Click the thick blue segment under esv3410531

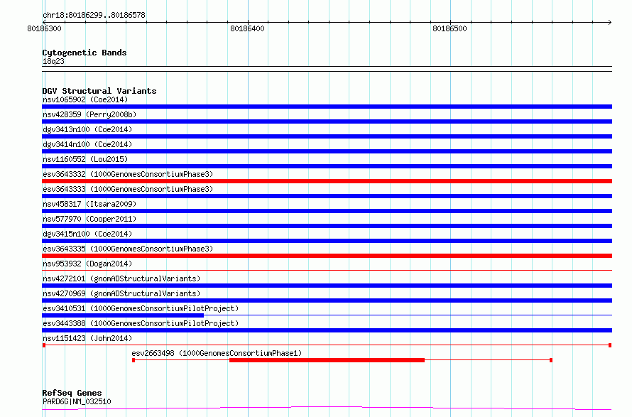click(x=123, y=315)
